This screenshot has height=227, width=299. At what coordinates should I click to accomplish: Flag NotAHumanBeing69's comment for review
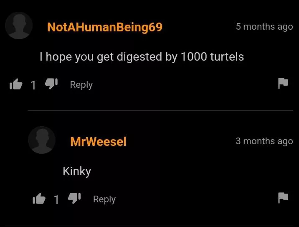pyautogui.click(x=283, y=83)
